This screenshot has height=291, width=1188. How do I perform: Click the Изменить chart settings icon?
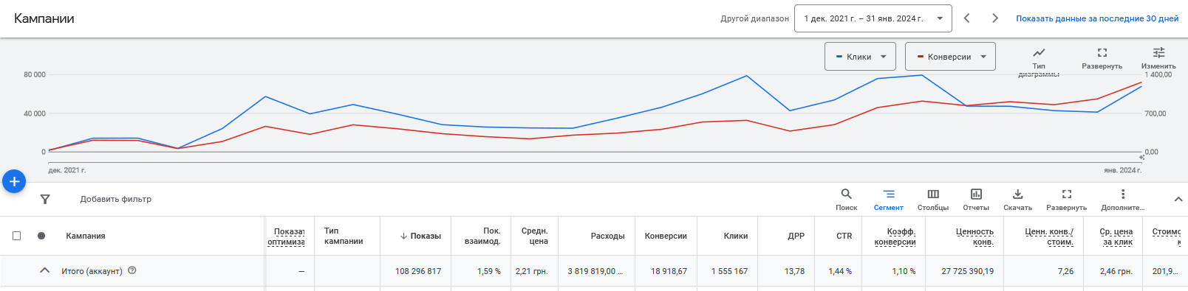[x=1158, y=52]
